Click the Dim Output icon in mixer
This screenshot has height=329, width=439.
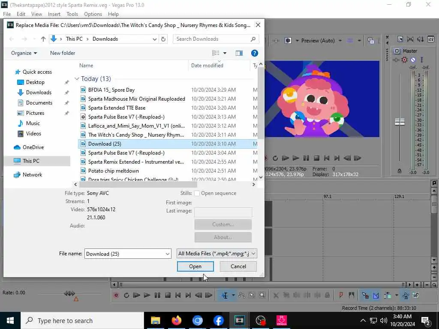pyautogui.click(x=420, y=39)
